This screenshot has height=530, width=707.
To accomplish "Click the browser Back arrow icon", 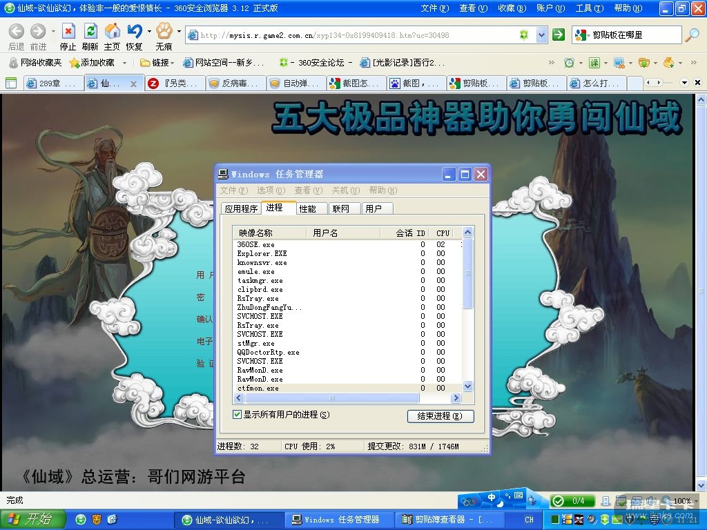I will click(17, 32).
